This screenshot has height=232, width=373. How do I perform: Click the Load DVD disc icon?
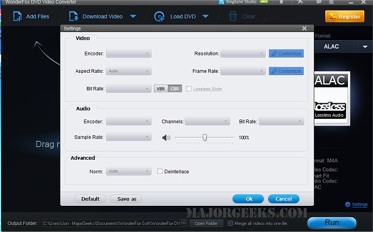[x=159, y=16]
